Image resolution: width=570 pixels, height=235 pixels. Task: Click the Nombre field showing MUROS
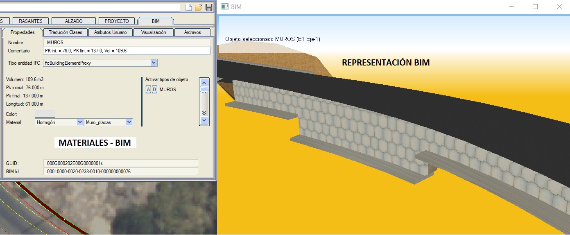click(x=127, y=42)
